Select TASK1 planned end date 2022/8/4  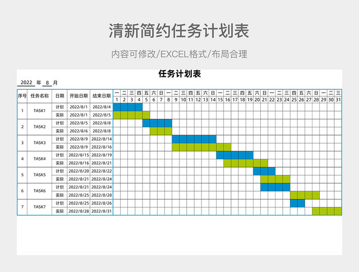pyautogui.click(x=102, y=107)
